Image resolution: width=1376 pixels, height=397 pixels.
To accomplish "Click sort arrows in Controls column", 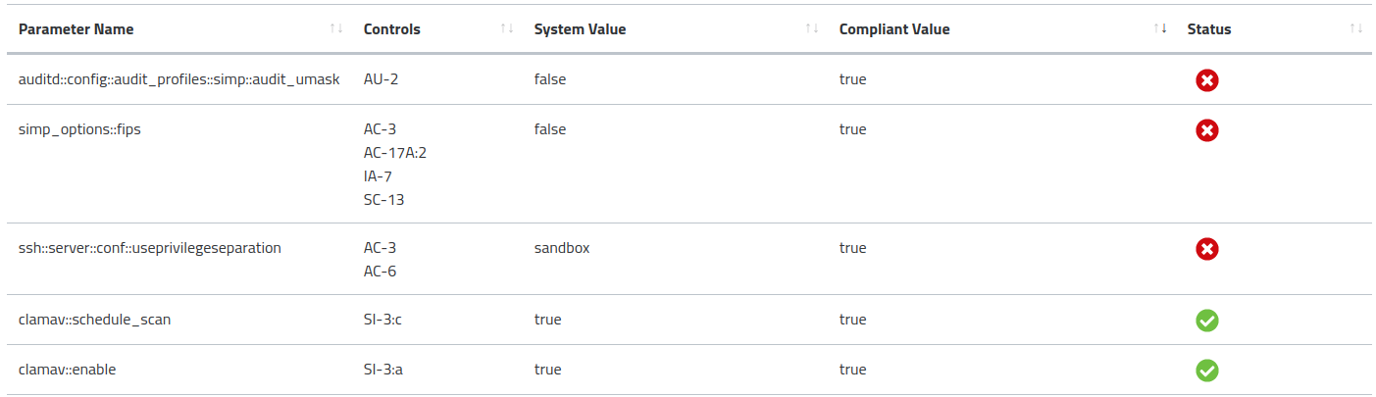I will (x=506, y=28).
